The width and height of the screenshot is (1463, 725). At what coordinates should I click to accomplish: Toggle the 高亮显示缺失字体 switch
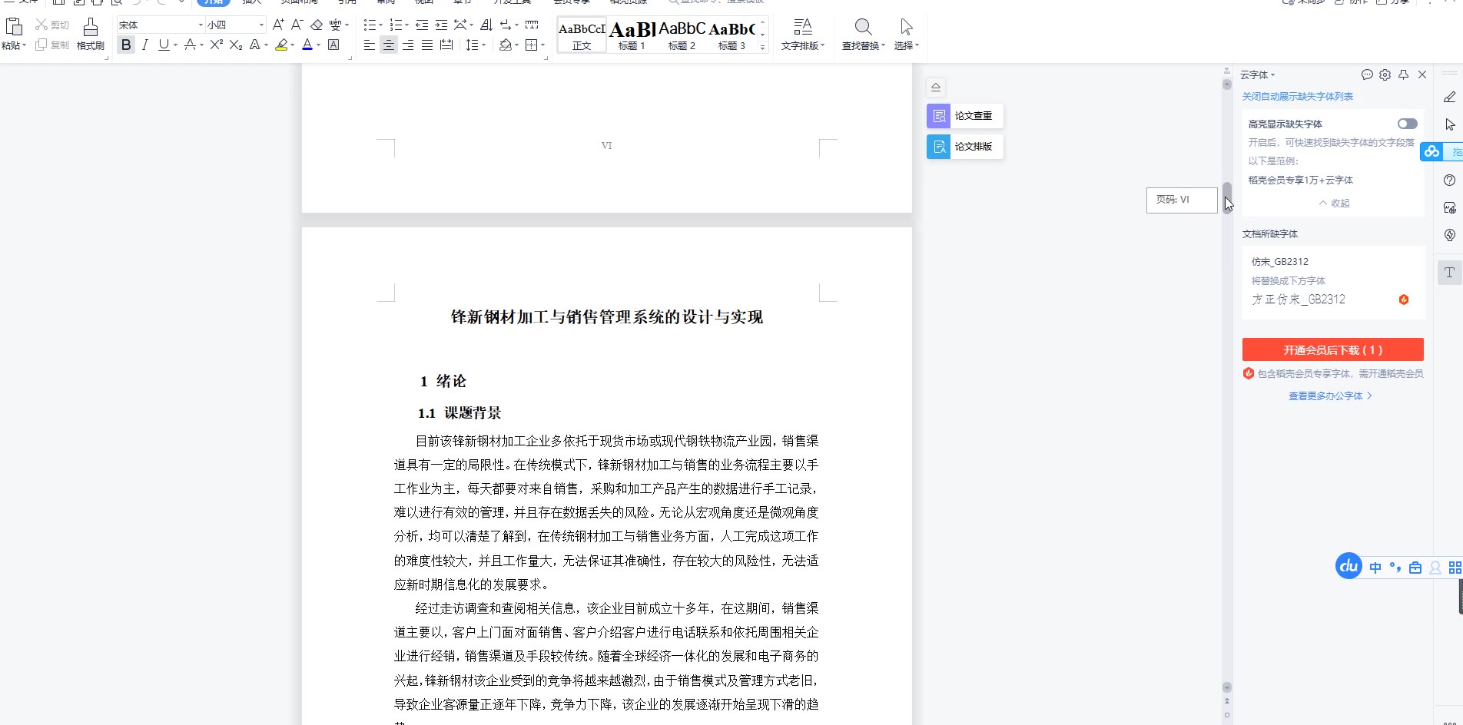pyautogui.click(x=1407, y=124)
